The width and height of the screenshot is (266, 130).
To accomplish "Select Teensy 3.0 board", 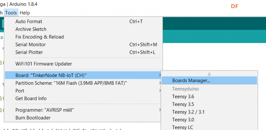I will [209, 120].
